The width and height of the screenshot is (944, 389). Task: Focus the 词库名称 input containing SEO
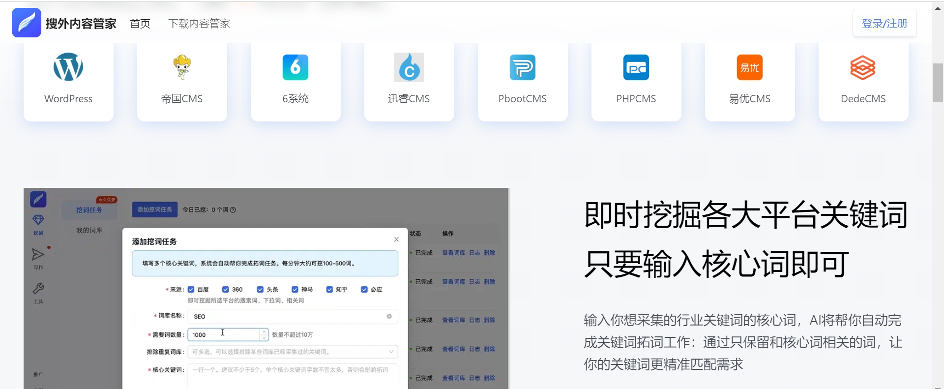293,316
